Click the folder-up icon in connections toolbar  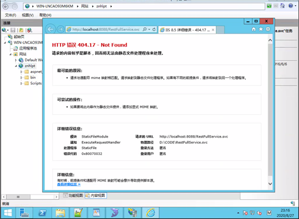[x=21, y=30]
